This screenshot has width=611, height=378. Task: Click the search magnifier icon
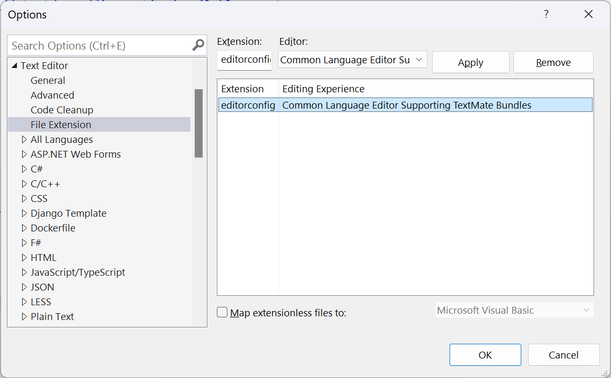198,45
